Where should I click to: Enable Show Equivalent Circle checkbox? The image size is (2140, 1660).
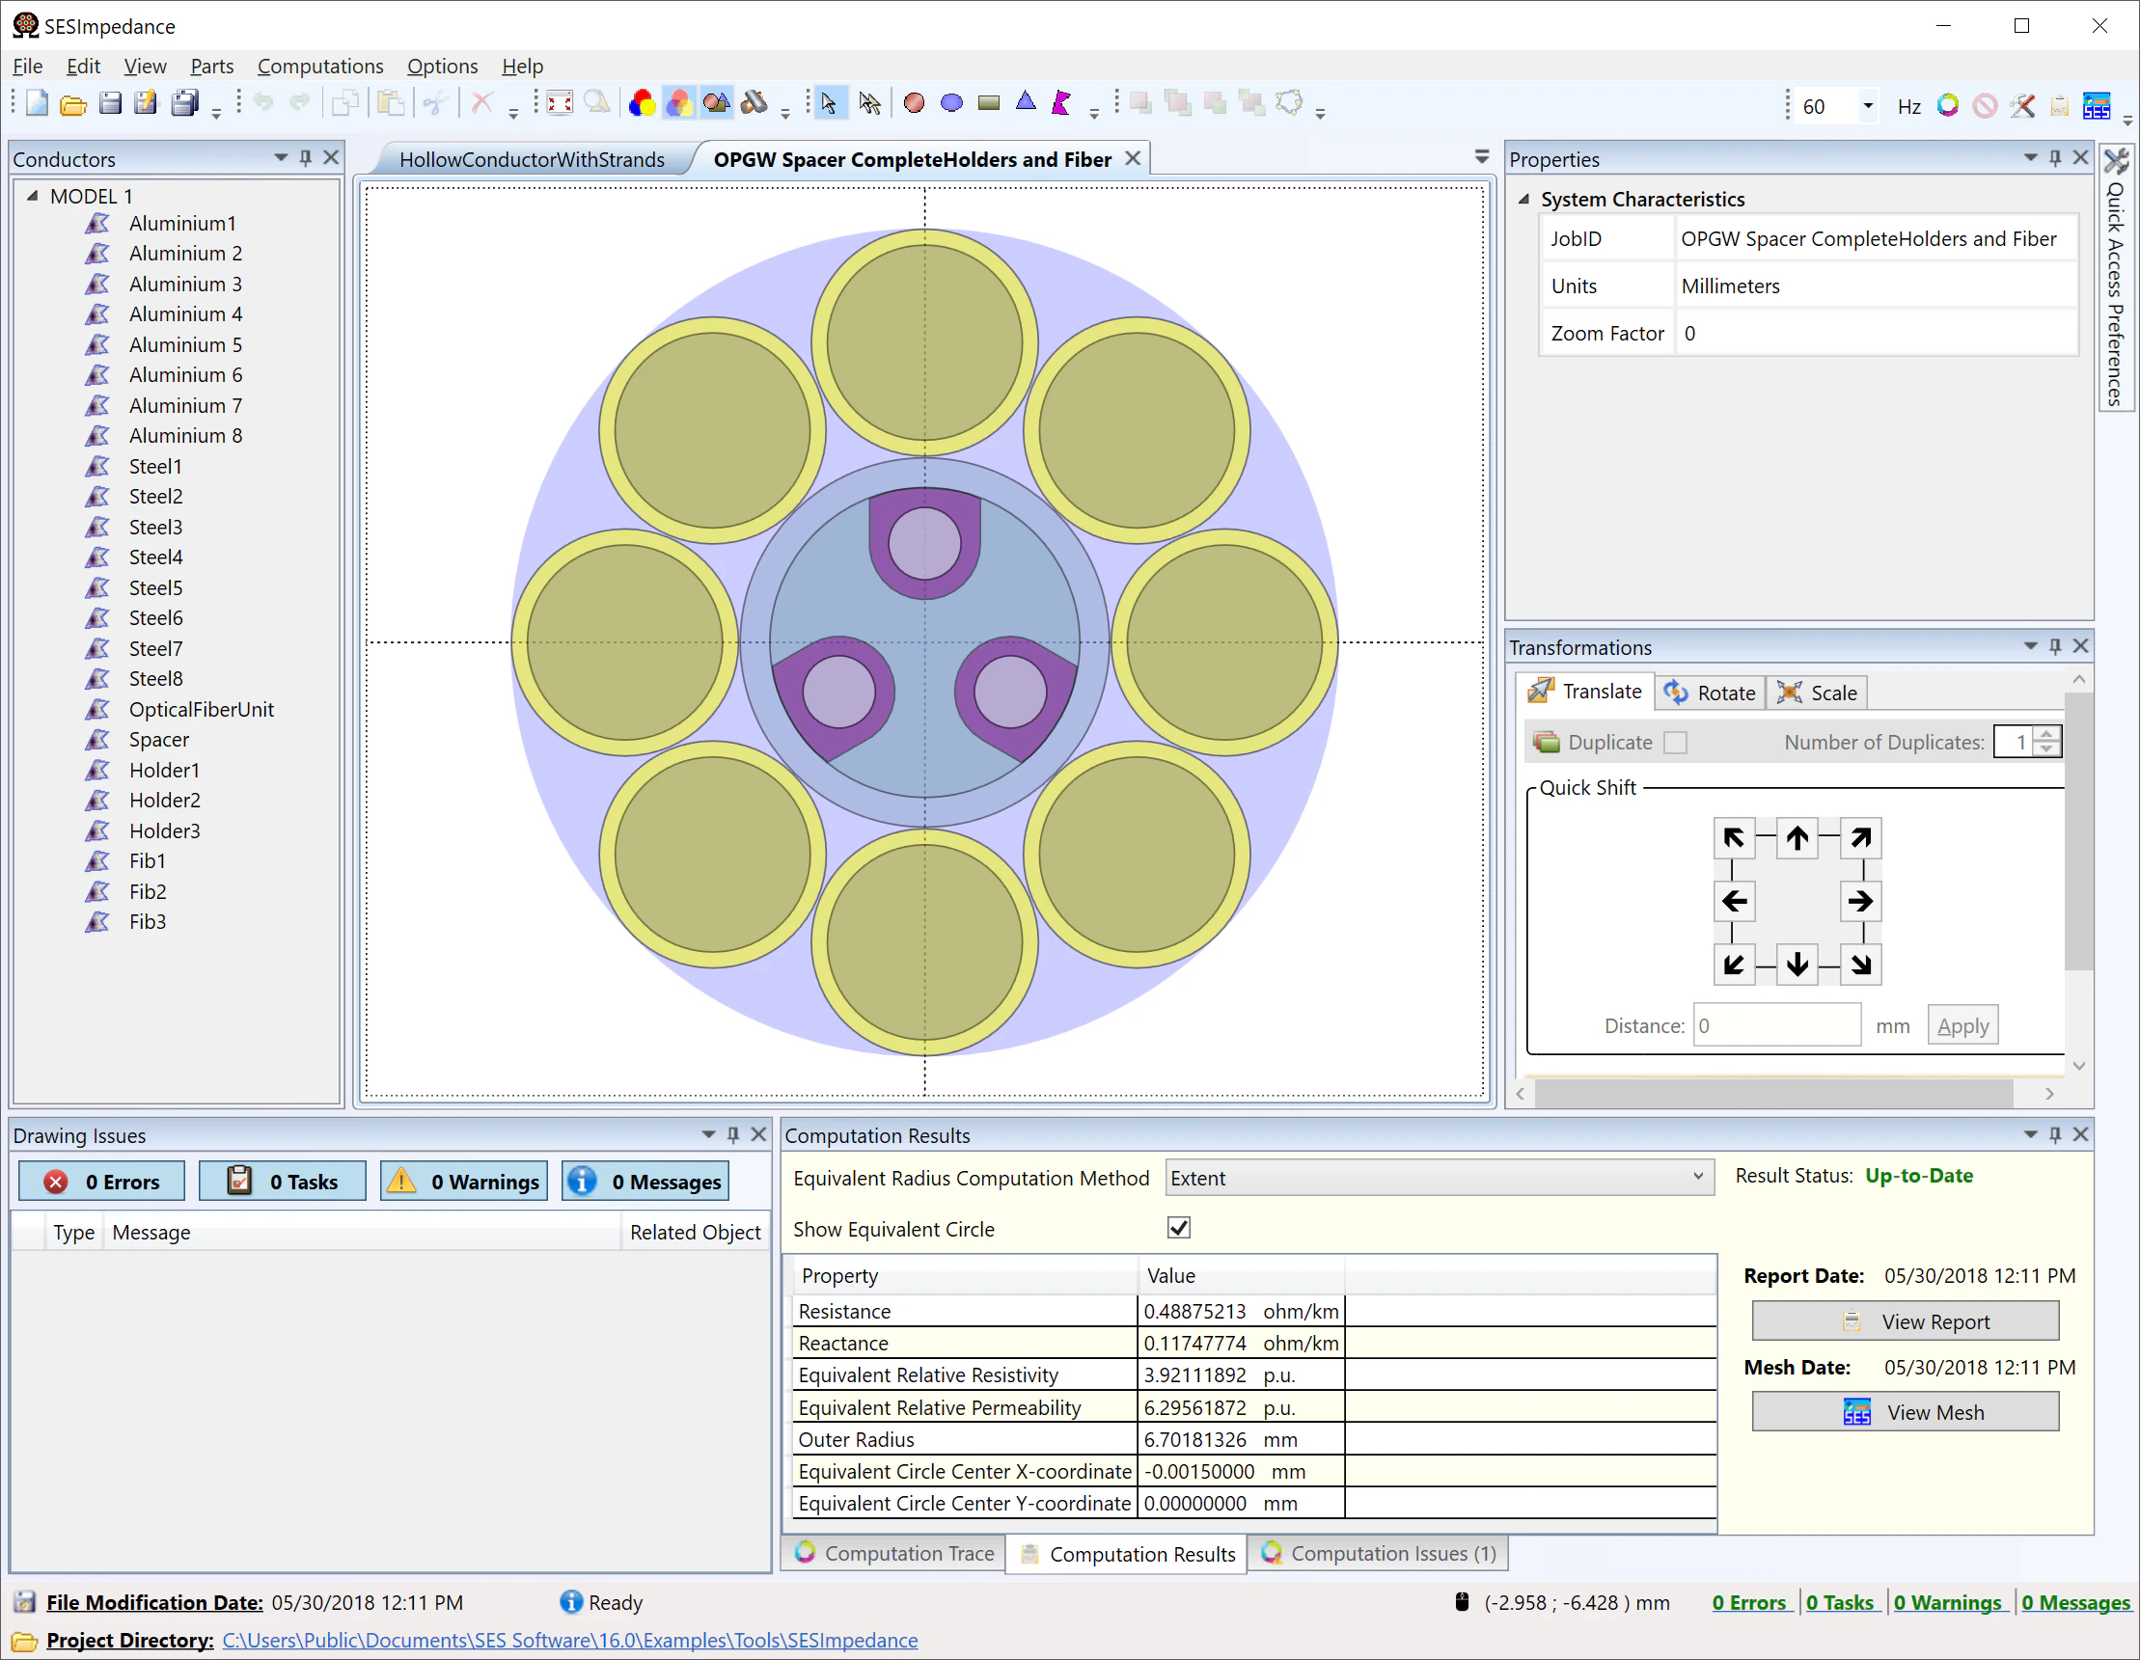point(1179,1228)
